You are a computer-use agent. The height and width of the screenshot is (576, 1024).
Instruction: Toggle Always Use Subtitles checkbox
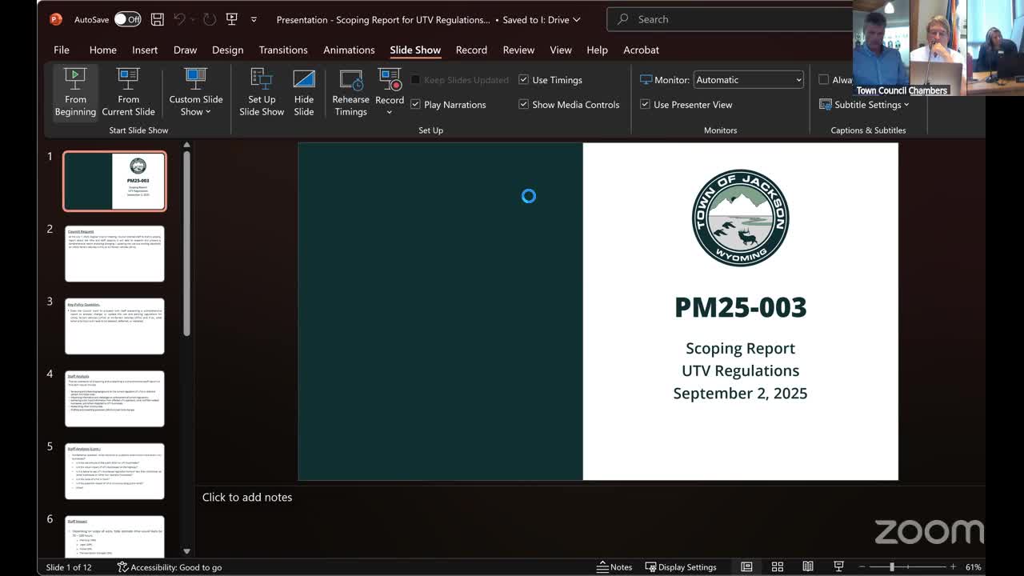coord(823,80)
